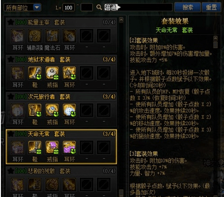Select the shoe icon in 次元旅行者 set

(35, 110)
